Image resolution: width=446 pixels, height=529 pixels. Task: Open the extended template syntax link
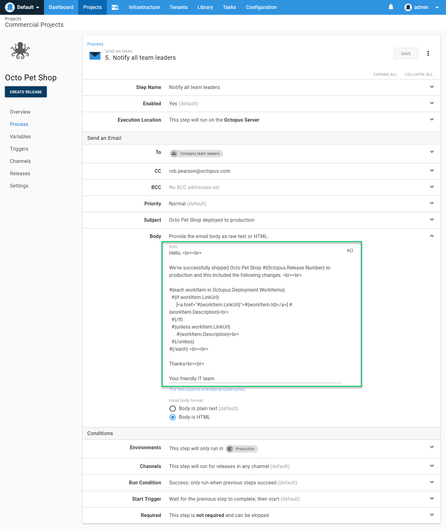pos(207,390)
